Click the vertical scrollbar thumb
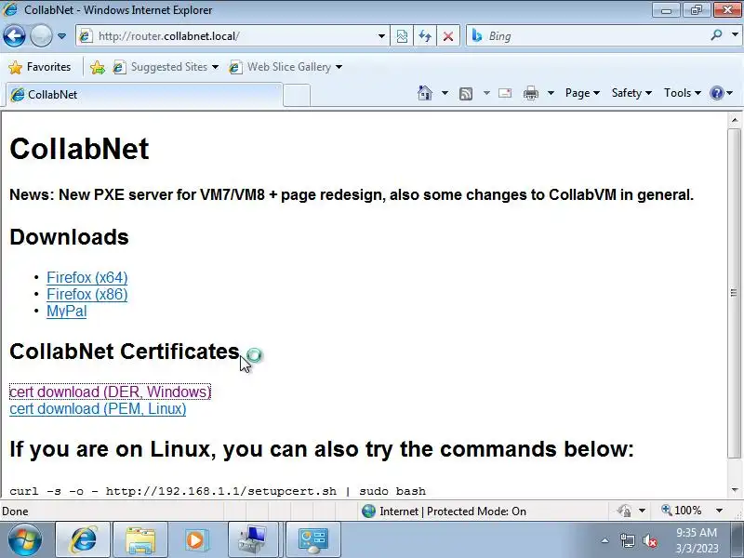744x558 pixels. [735, 293]
